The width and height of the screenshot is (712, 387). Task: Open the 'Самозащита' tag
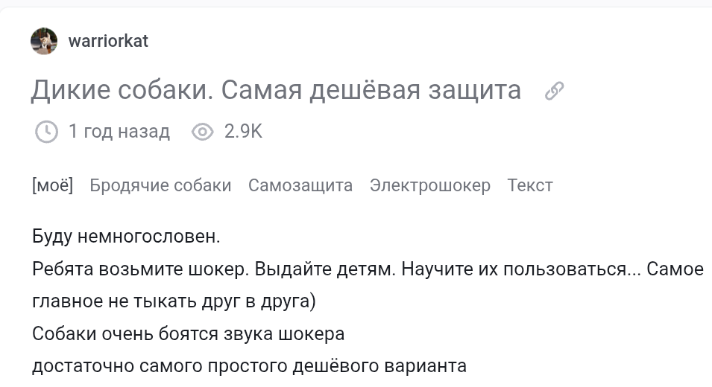tap(300, 185)
